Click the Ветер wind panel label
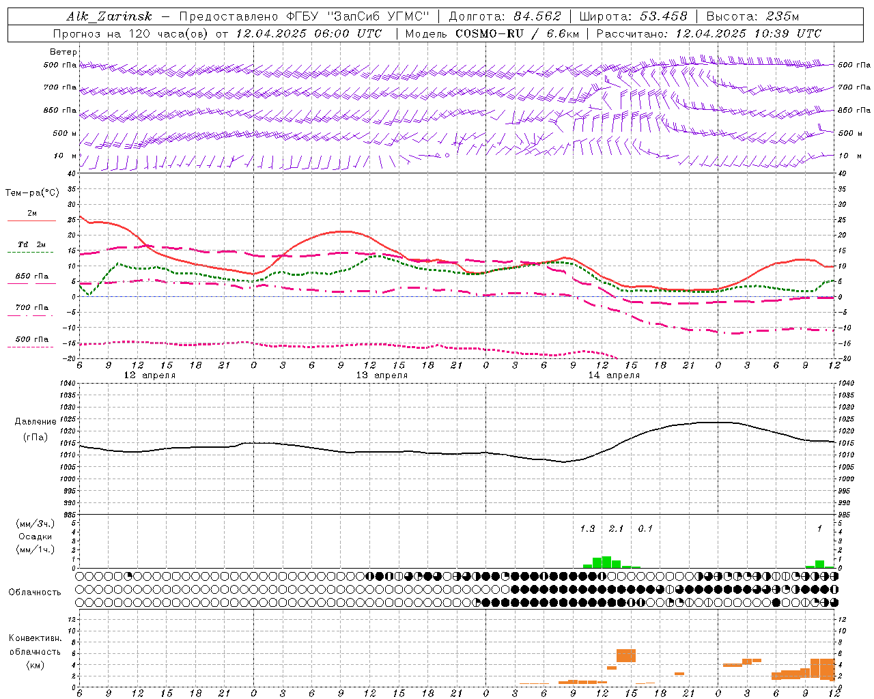874x699 pixels. click(x=64, y=52)
